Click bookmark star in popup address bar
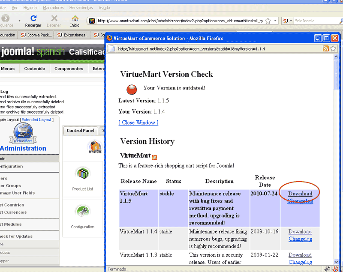The image size is (343, 272). (333, 48)
